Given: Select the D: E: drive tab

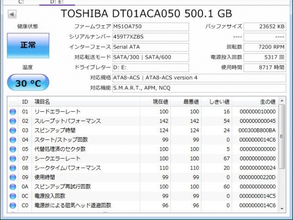Looking at the screenshot, I should click(57, 2).
